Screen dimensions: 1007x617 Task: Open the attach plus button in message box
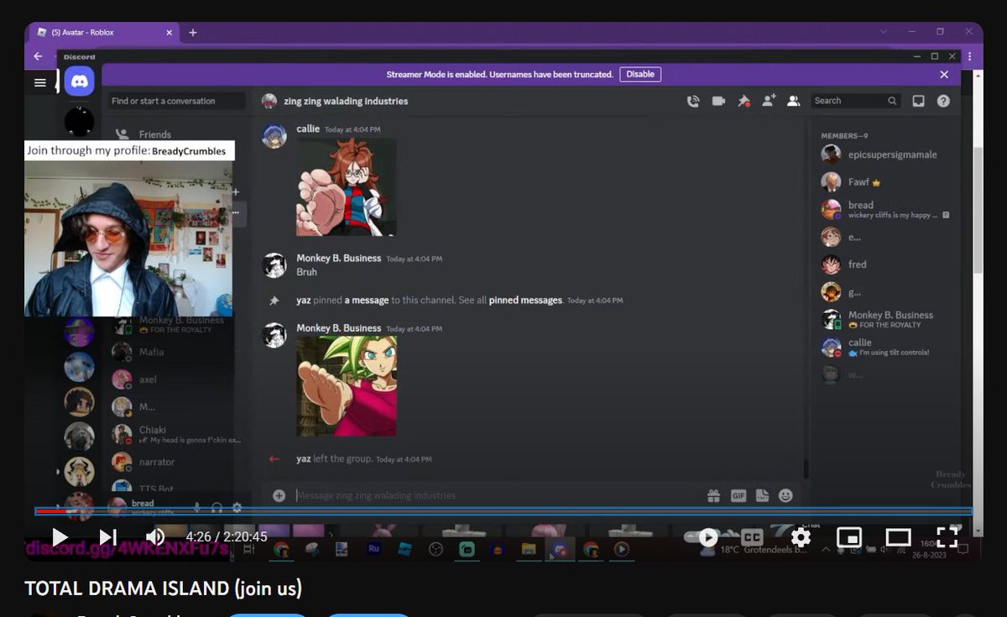coord(279,495)
